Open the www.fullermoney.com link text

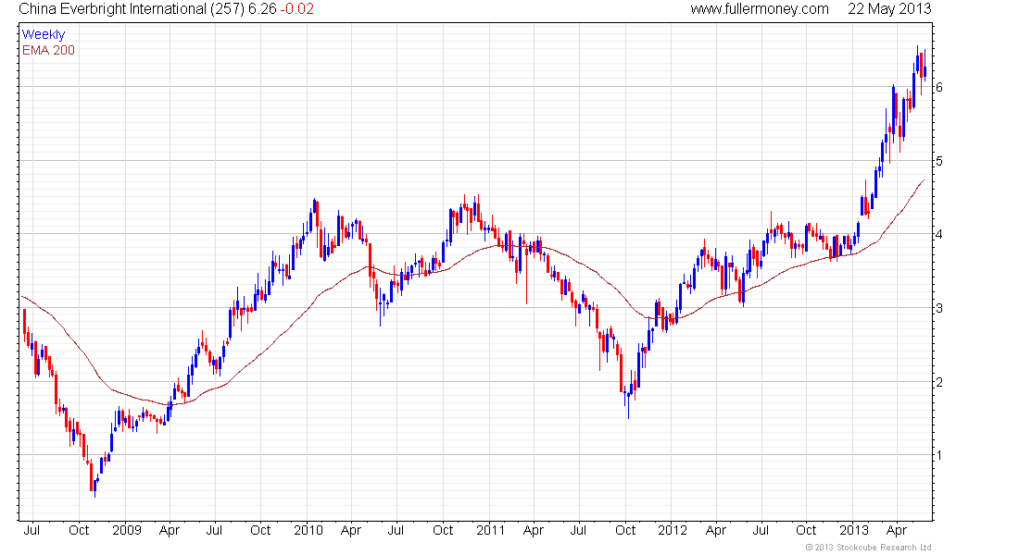759,9
